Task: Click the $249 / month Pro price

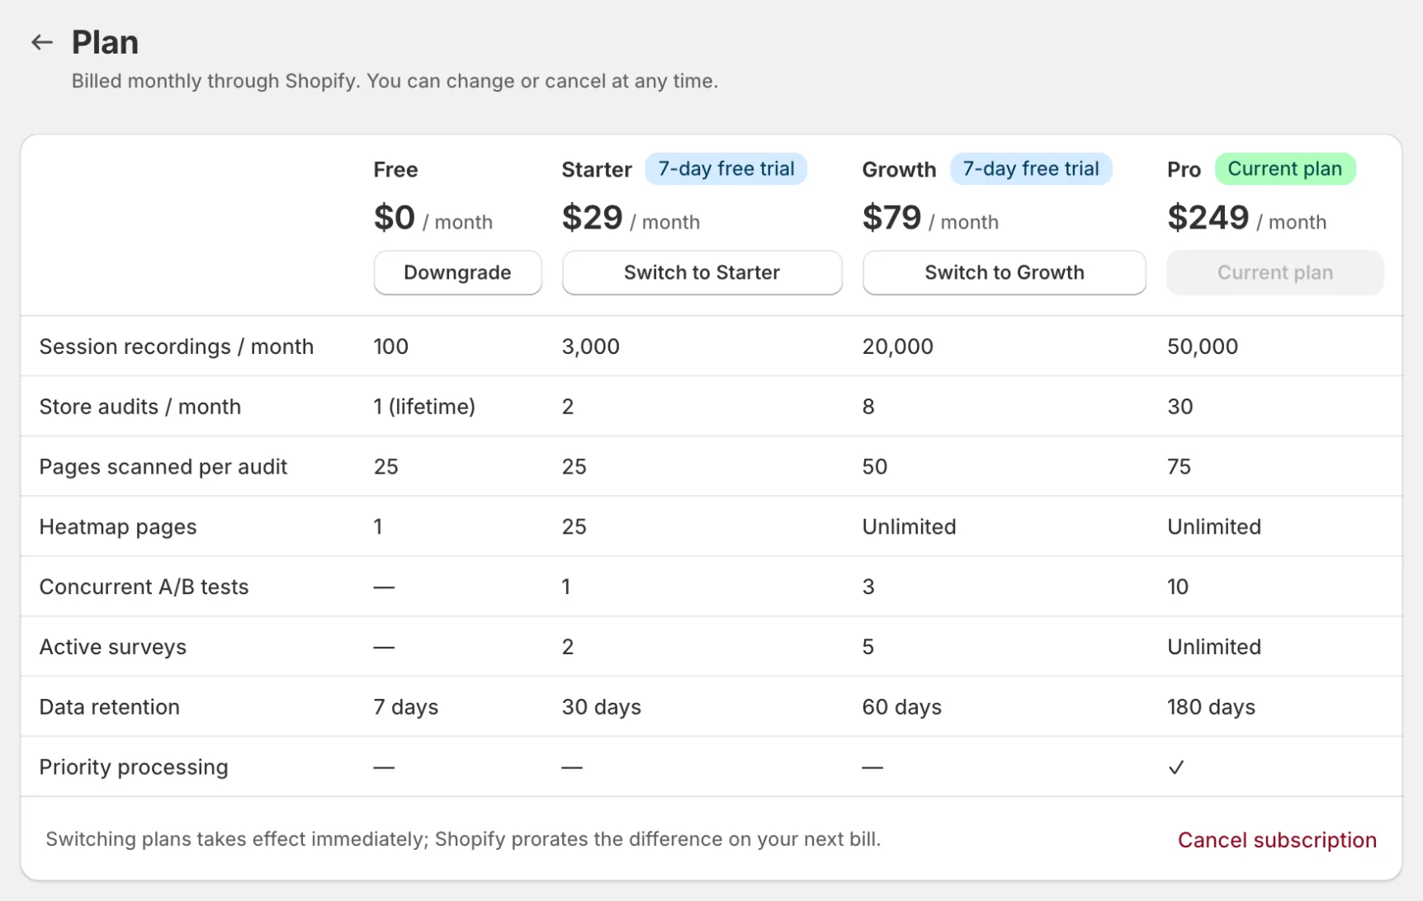Action: coord(1246,218)
